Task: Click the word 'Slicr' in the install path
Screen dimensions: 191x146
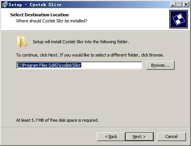Action: point(77,65)
